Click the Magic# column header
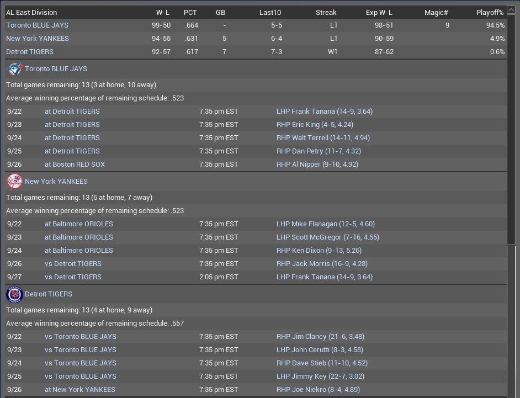This screenshot has width=520, height=398. pyautogui.click(x=436, y=12)
